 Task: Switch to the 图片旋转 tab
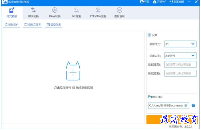point(119,13)
